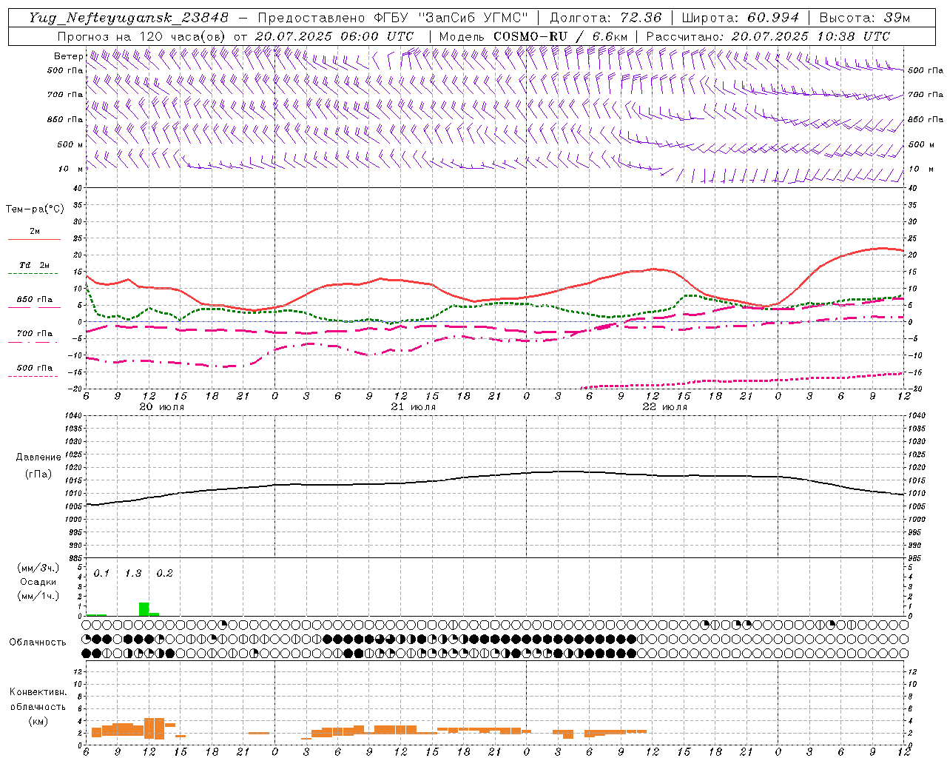Click the tallest green precipitation bar

point(144,609)
